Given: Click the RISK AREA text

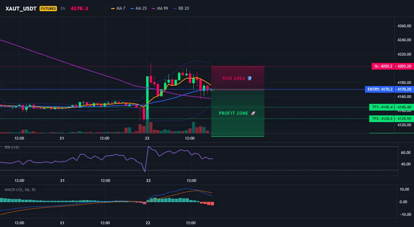Looking at the screenshot, I should tap(234, 78).
